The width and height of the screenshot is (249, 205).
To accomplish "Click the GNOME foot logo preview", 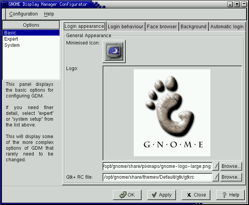I will click(172, 113).
